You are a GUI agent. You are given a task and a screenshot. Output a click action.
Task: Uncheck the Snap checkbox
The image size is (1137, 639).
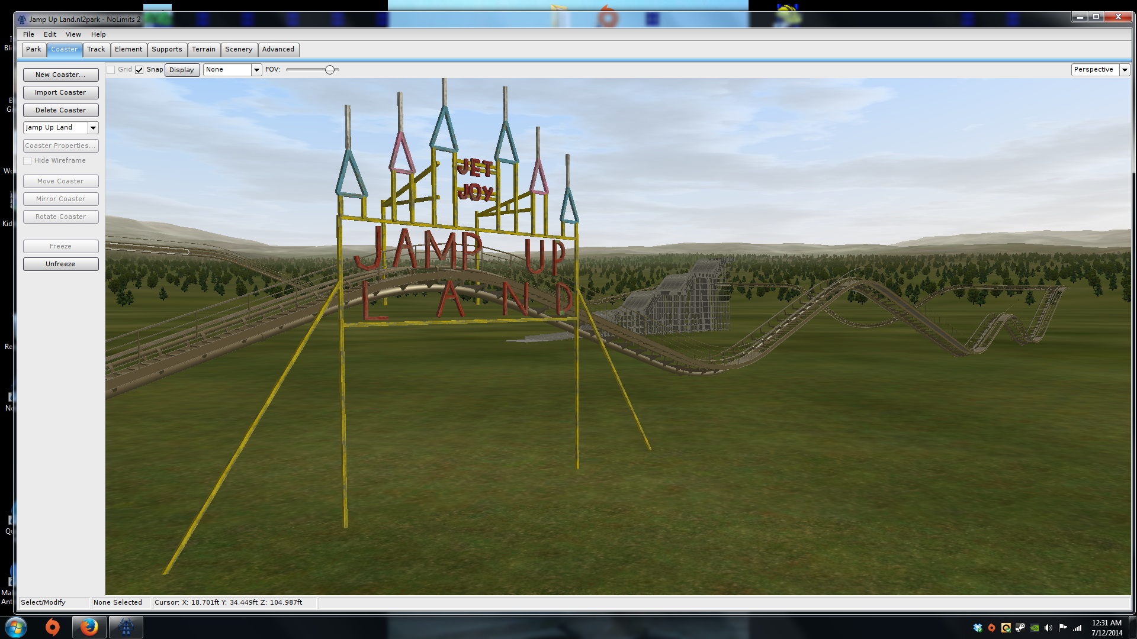tap(139, 70)
